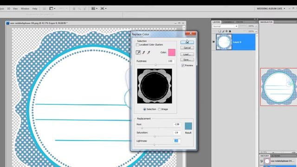Viewport: 297px width, 167px height.
Task: Select the History tab
Action: [x=265, y=156]
